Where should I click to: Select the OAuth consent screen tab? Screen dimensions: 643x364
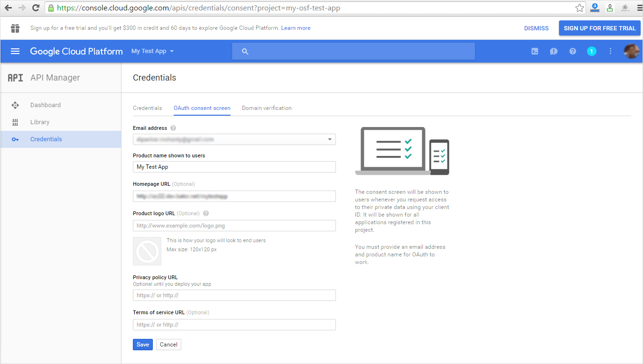(x=202, y=108)
